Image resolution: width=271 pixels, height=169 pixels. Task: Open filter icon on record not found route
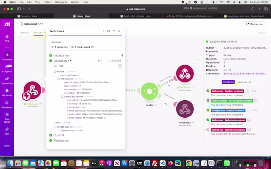(165, 104)
